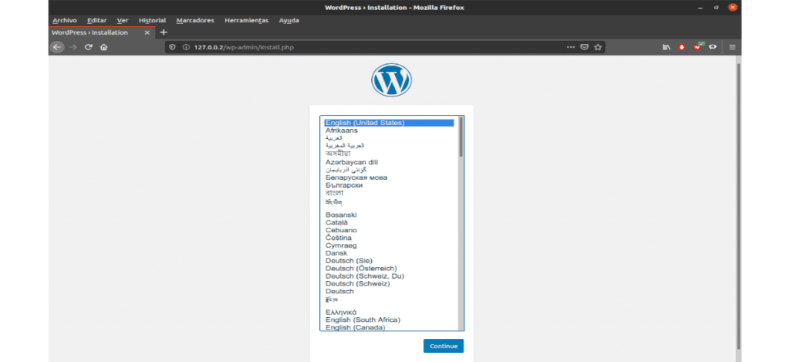Select Čeština language
Image resolution: width=790 pixels, height=362 pixels.
coord(391,238)
